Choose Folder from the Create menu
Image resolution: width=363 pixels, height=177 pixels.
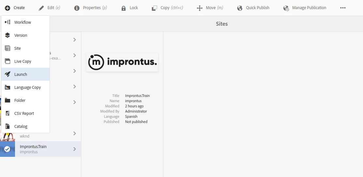click(x=25, y=100)
